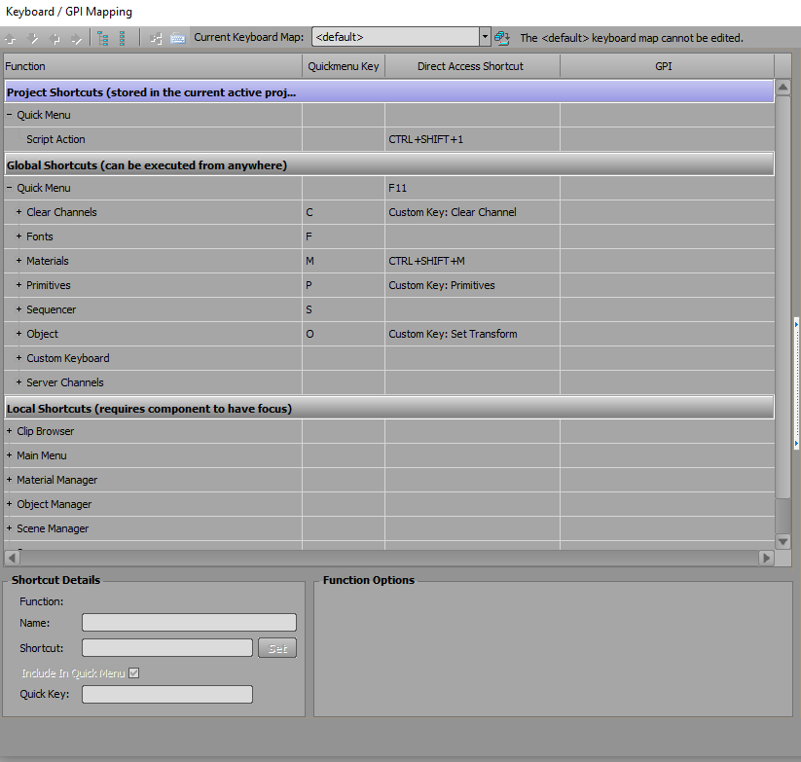Click the expand tree view icon
The image size is (801, 762).
(102, 38)
